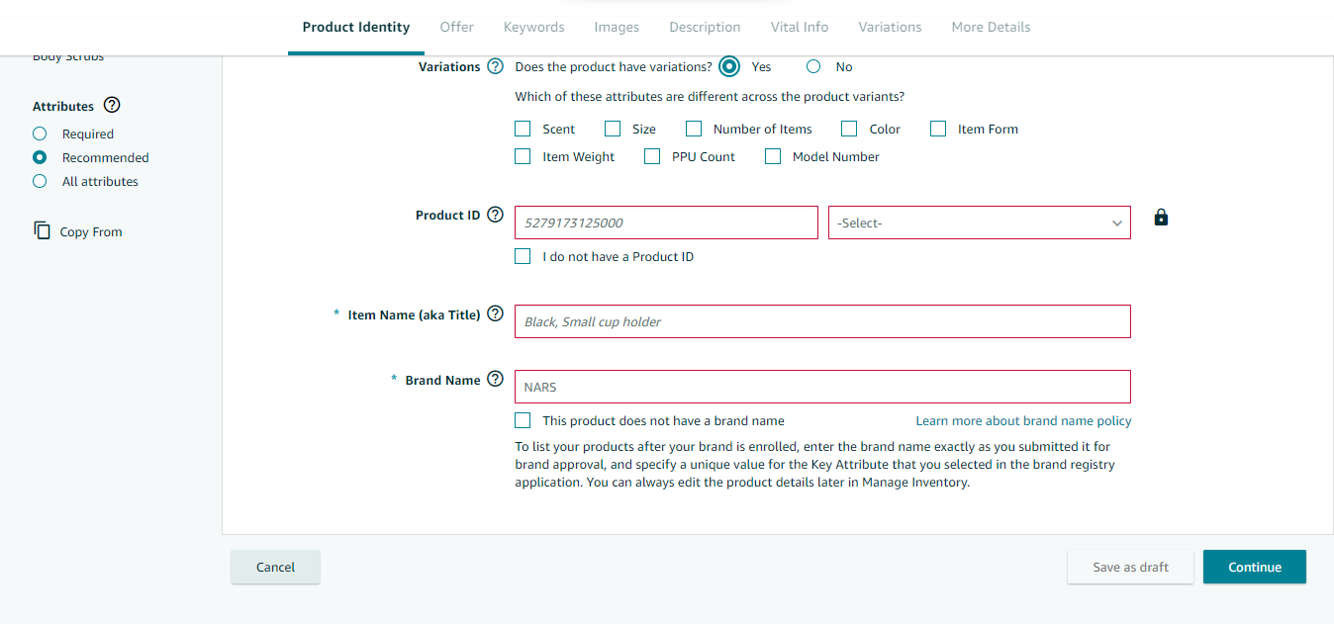The width and height of the screenshot is (1334, 624).
Task: Enable the Item Form checkbox
Action: [938, 129]
